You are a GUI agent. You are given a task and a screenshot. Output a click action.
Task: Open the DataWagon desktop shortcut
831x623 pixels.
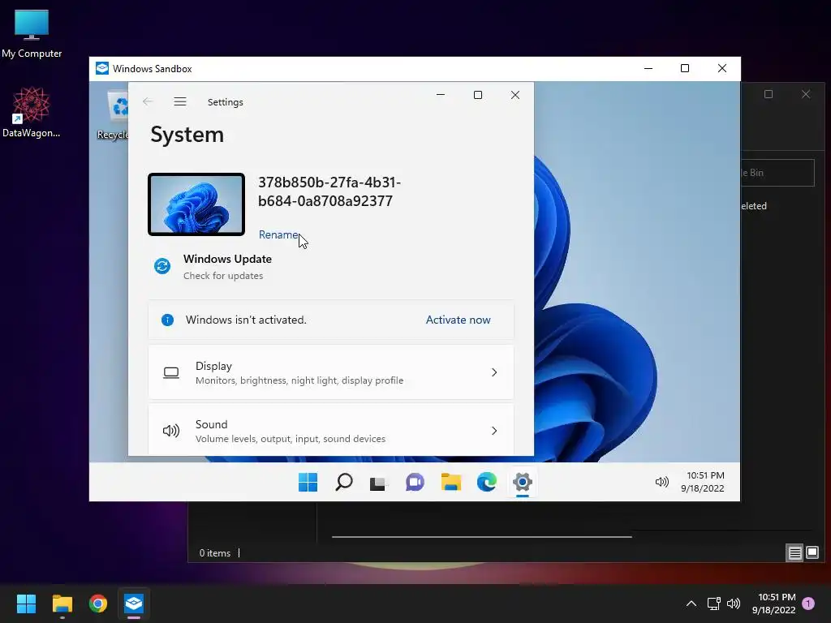click(x=31, y=112)
